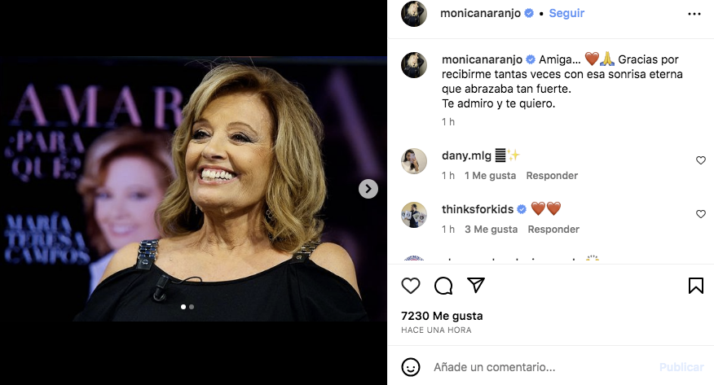Open thinksforkids' profile avatar
The width and height of the screenshot is (714, 385).
point(414,215)
